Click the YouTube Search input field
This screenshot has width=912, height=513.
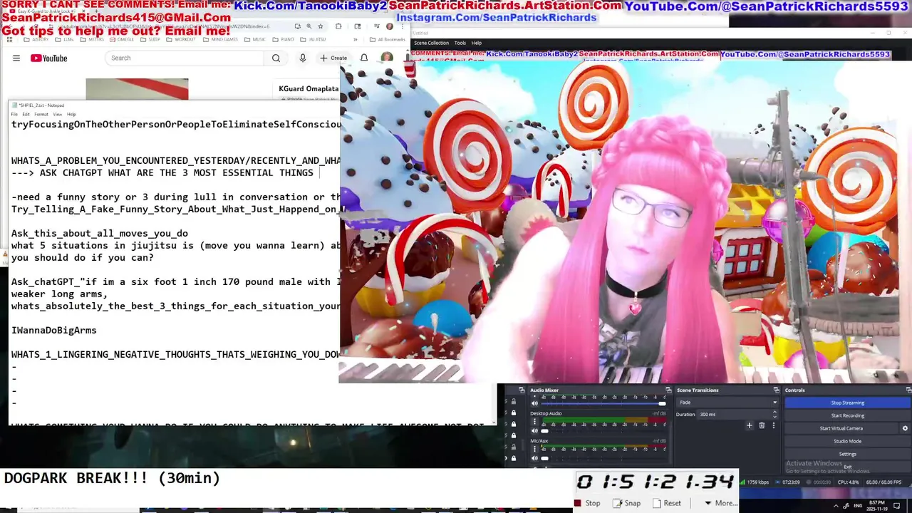(185, 58)
